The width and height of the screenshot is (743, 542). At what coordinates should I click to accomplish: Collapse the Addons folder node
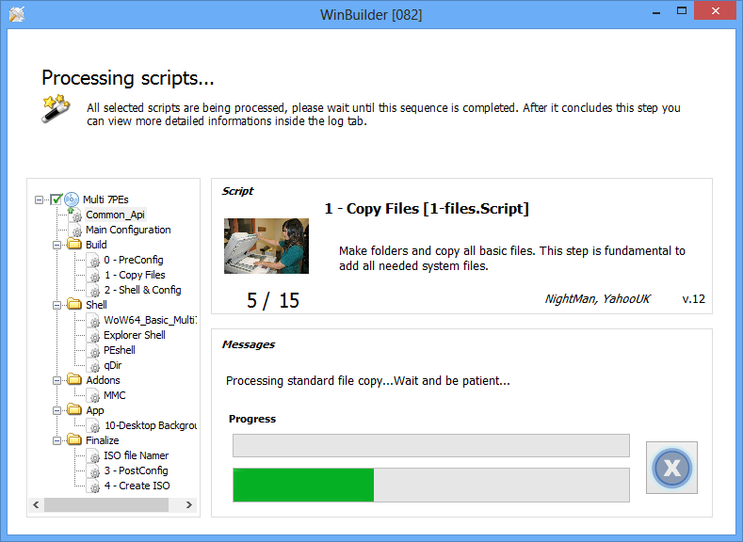point(57,380)
